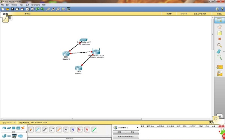Screen dimensions: 225x140
Task: Click the Save floppy disk icon
Action: coord(12,9)
